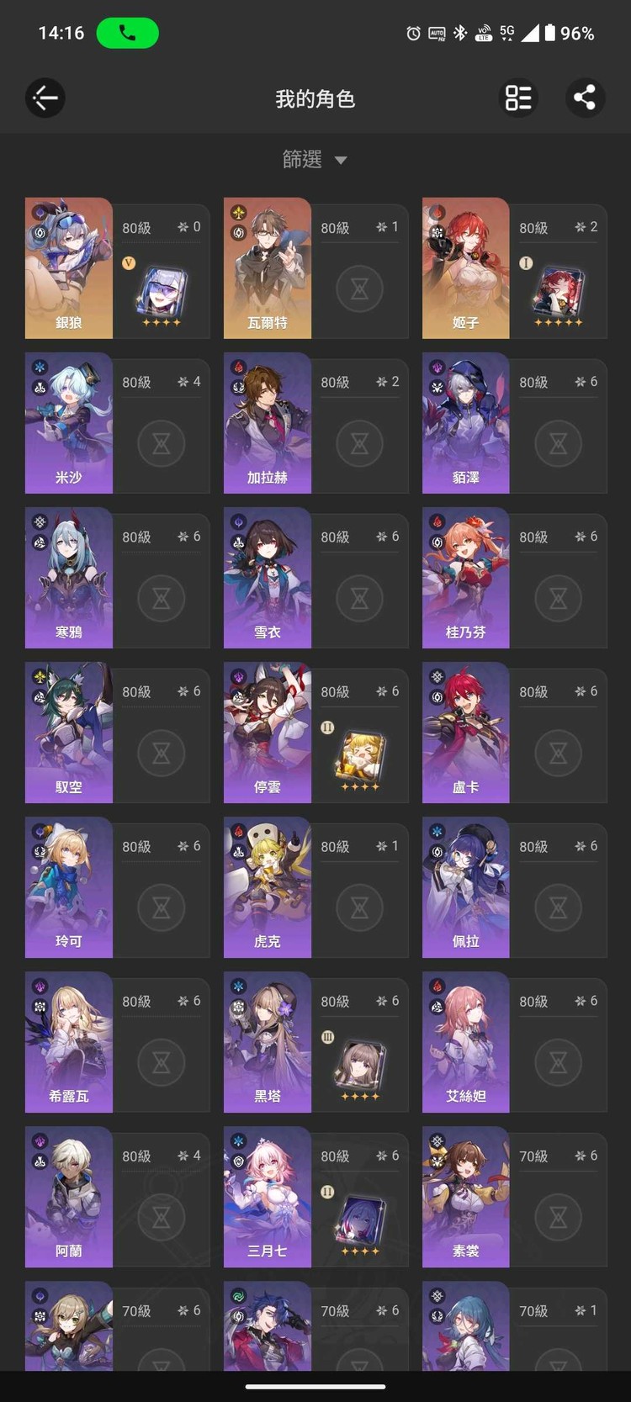631x1402 pixels.
Task: Tap 瓦爾特's empty light cone slot
Action: (360, 289)
